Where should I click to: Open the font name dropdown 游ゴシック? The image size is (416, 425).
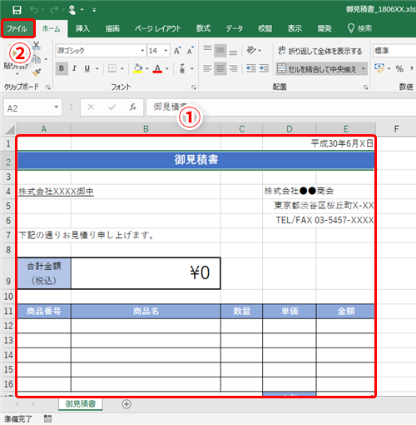[x=142, y=51]
